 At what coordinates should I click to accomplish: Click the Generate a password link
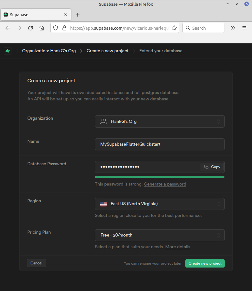(165, 184)
